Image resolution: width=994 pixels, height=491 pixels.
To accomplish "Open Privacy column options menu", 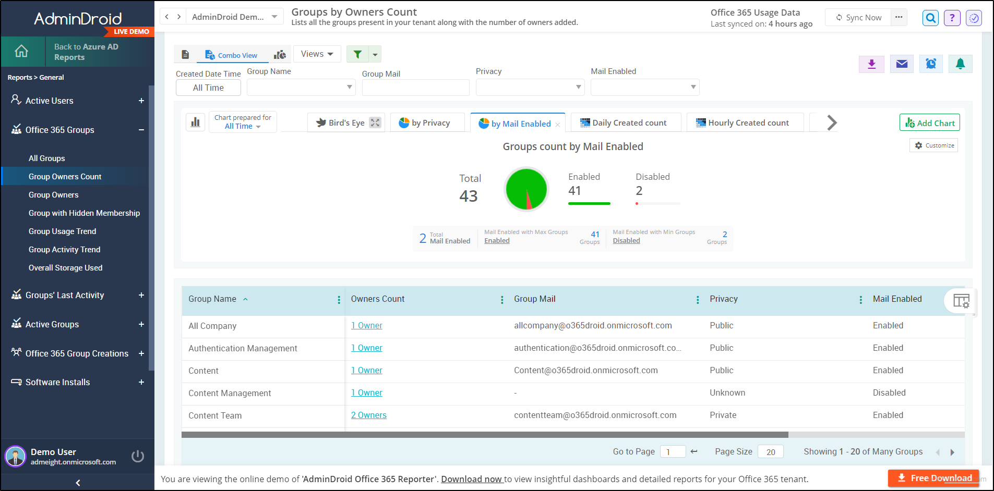I will click(x=860, y=300).
